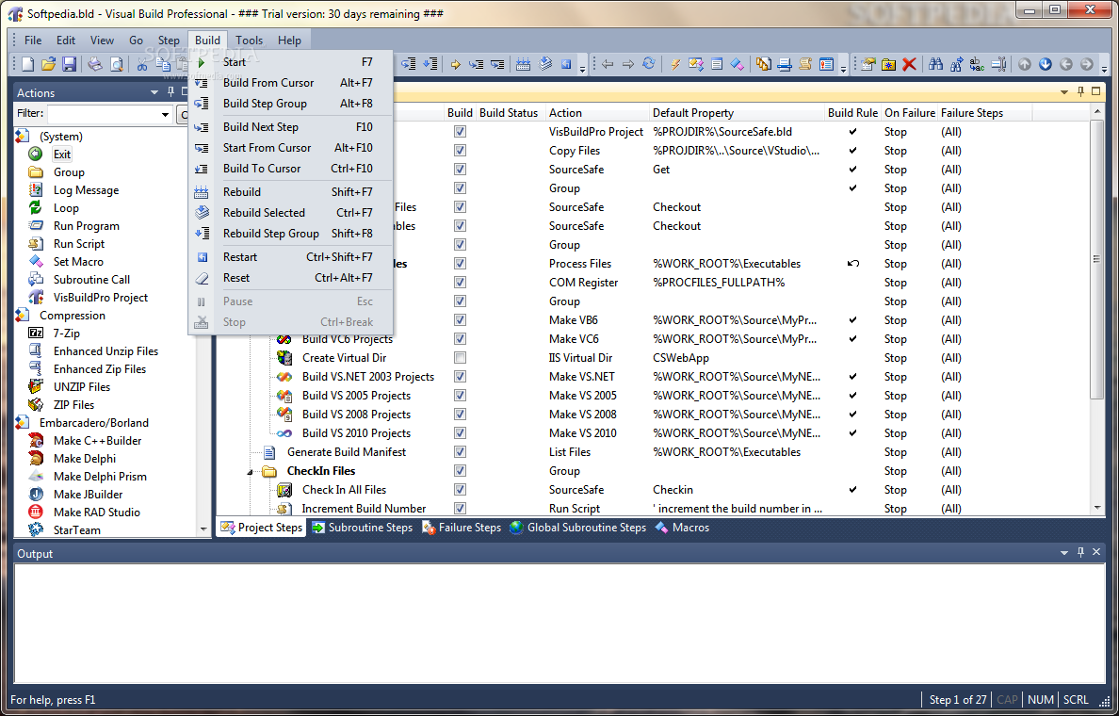
Task: Pin the Output panel with pushpin button
Action: click(x=1080, y=552)
